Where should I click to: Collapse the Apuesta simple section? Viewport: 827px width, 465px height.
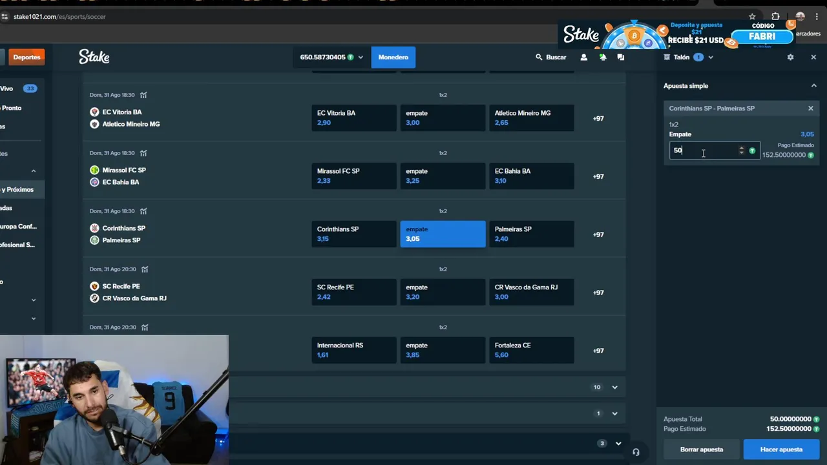[813, 85]
